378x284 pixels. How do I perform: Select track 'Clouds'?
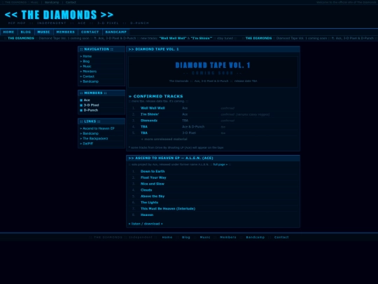click(x=146, y=190)
